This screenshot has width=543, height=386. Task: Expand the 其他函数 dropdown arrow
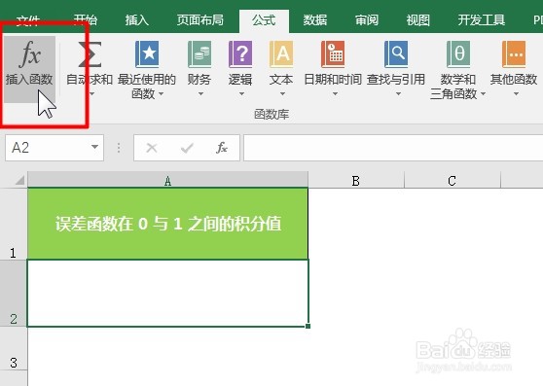tap(516, 93)
